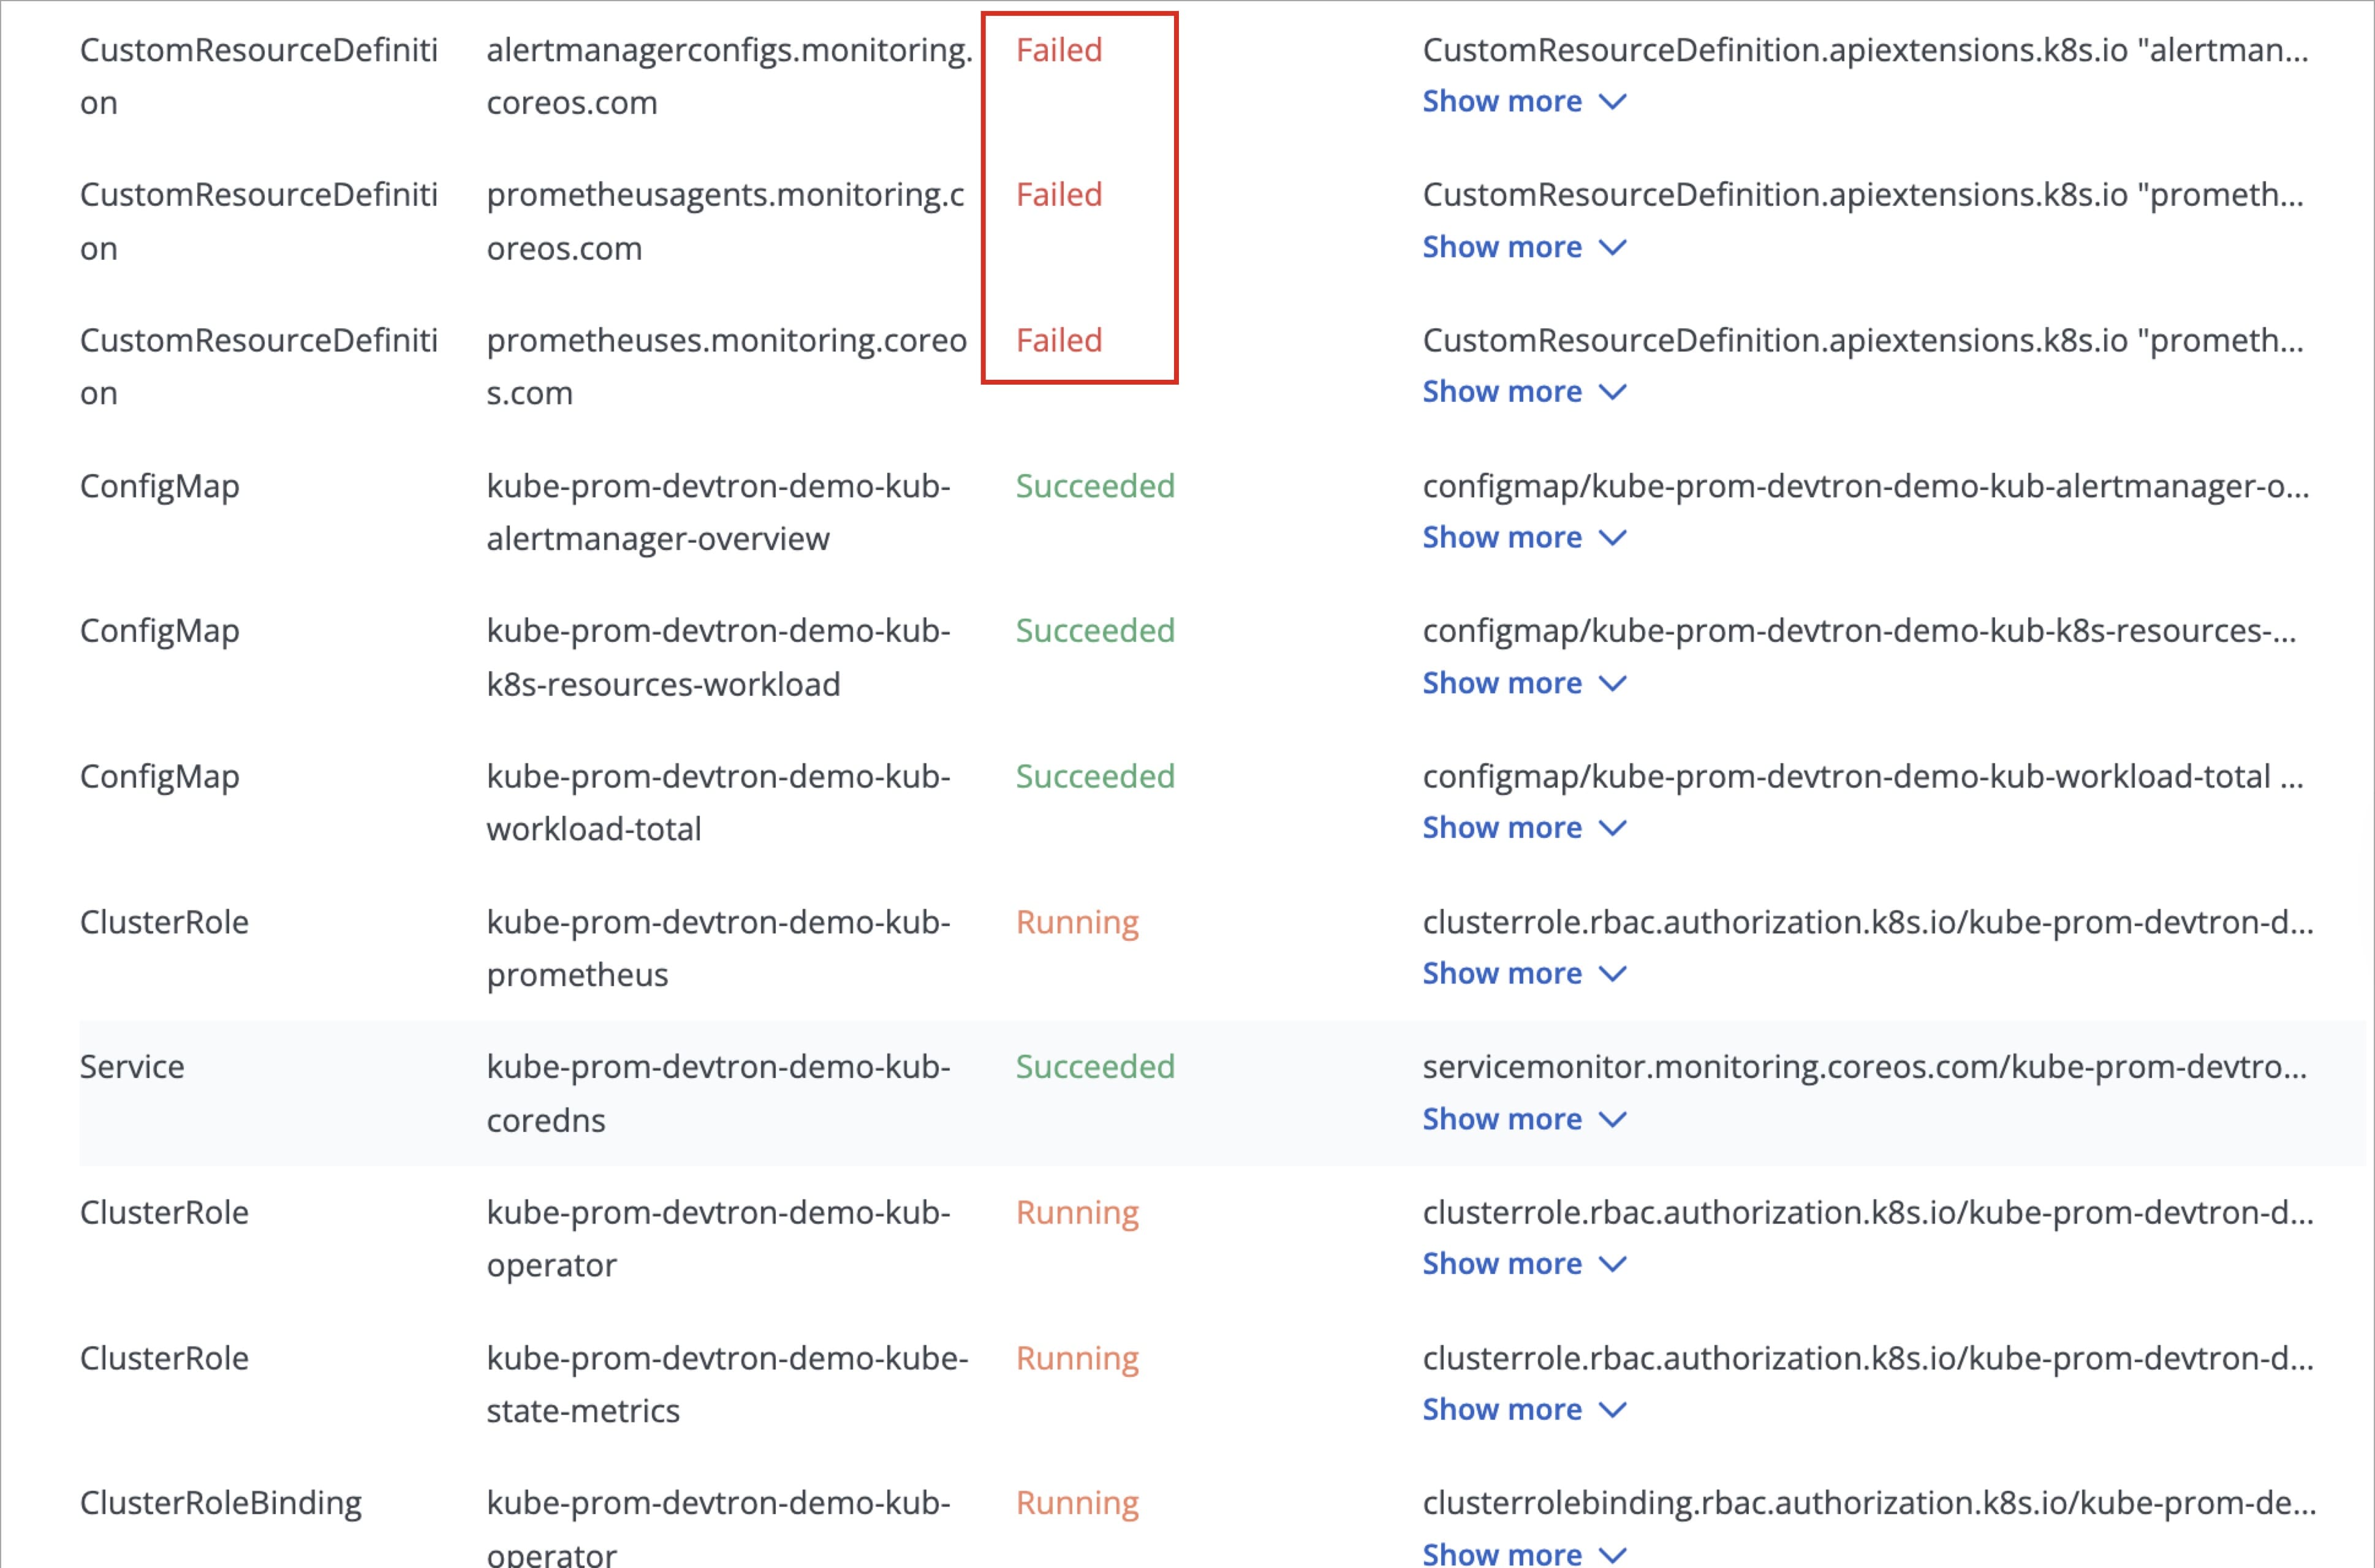Click the Service kind cell
This screenshot has width=2375, height=1568.
[132, 1067]
